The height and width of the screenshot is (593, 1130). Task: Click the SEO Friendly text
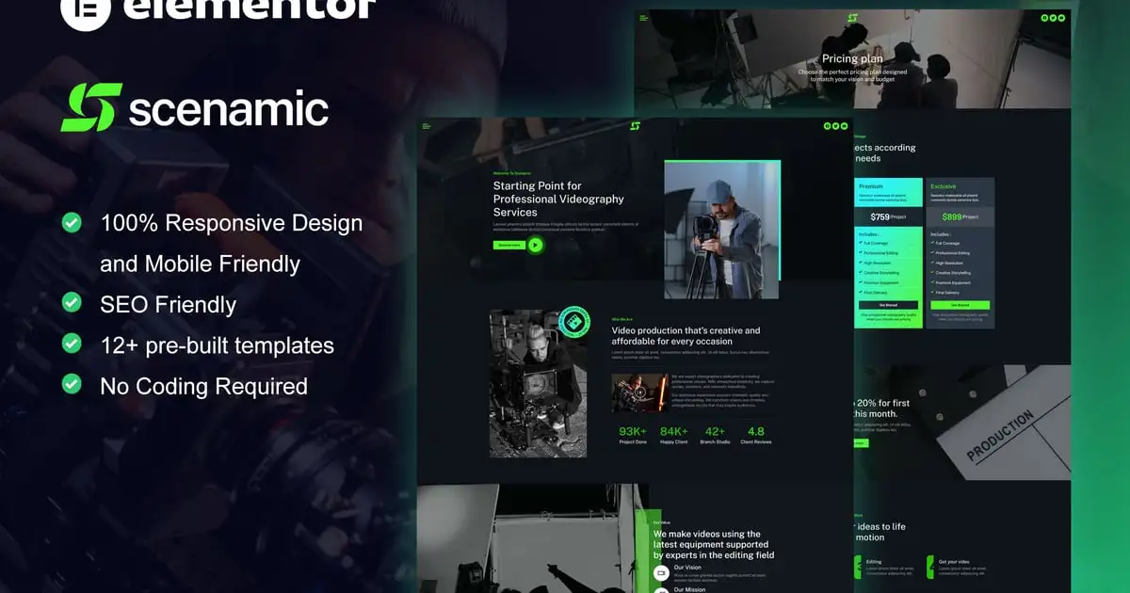click(x=168, y=304)
